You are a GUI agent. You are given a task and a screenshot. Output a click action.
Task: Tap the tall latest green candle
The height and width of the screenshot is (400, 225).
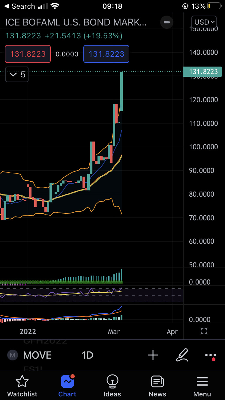pyautogui.click(x=121, y=91)
